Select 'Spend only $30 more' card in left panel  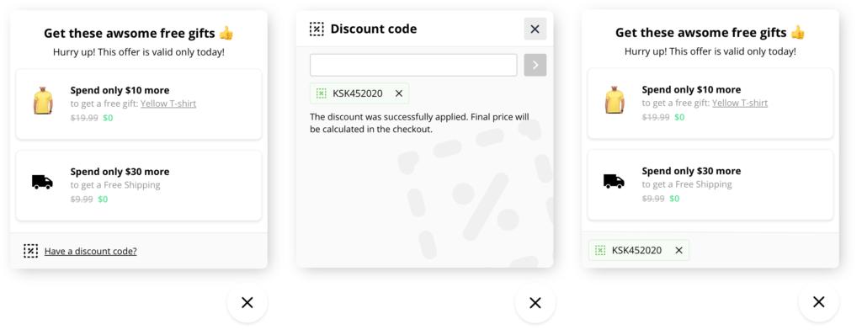(x=139, y=185)
